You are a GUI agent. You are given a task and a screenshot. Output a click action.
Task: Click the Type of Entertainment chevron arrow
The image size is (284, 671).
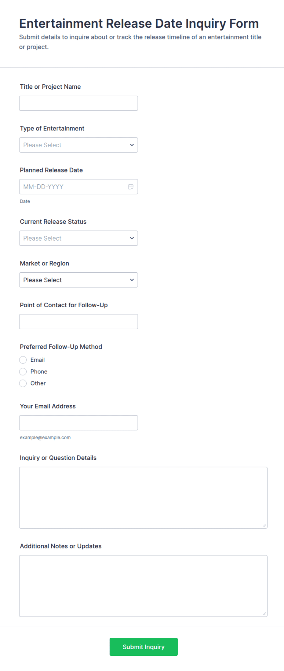click(132, 145)
